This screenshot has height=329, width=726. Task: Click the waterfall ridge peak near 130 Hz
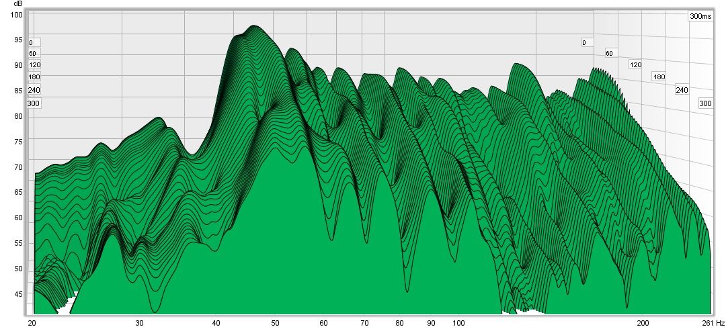coord(517,64)
